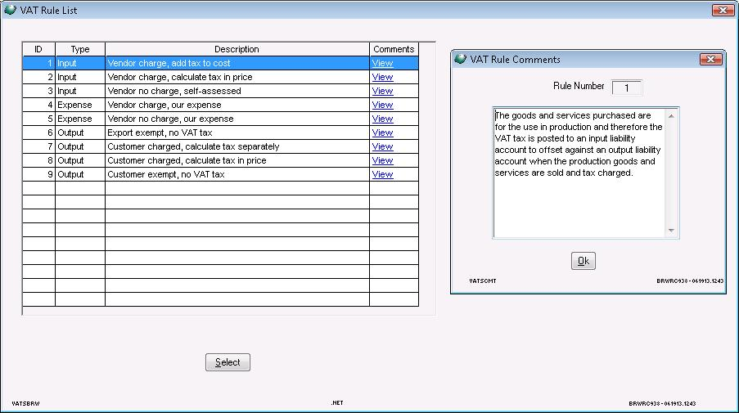The image size is (739, 413).
Task: Click the .NET status text
Action: (337, 402)
